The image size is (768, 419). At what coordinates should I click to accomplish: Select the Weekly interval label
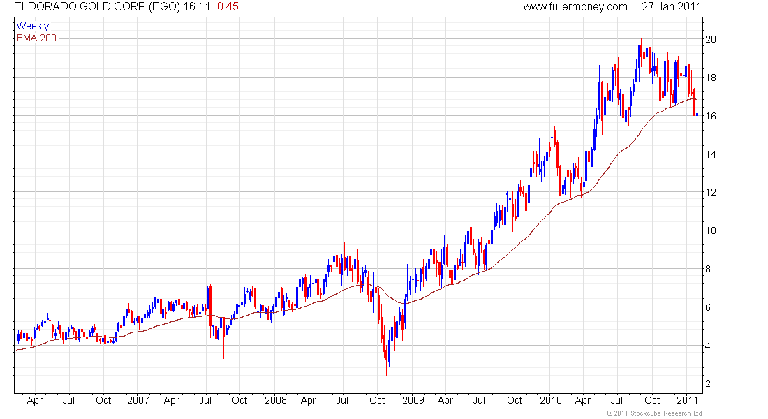33,26
